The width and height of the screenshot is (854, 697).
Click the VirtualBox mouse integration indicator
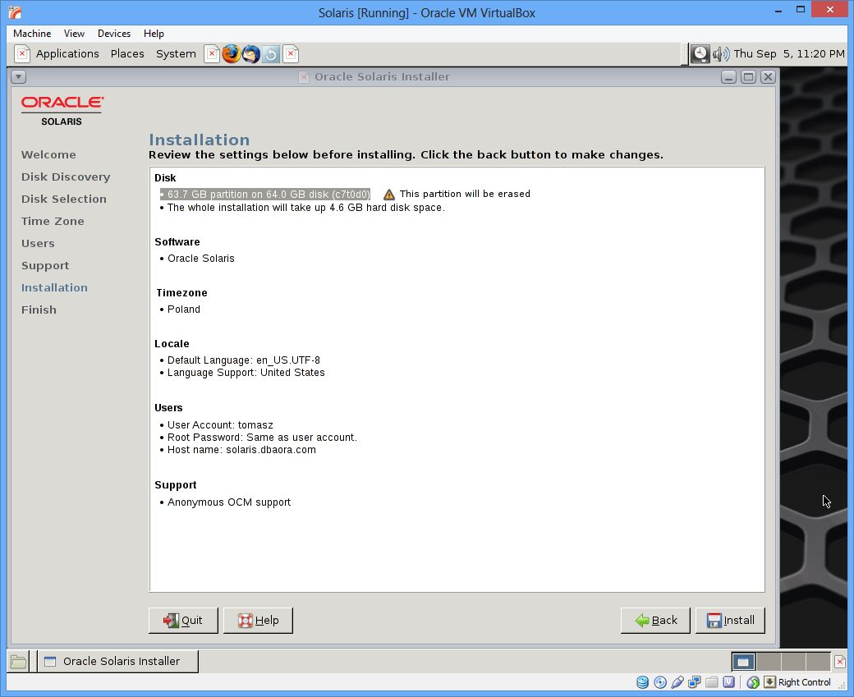(x=753, y=682)
